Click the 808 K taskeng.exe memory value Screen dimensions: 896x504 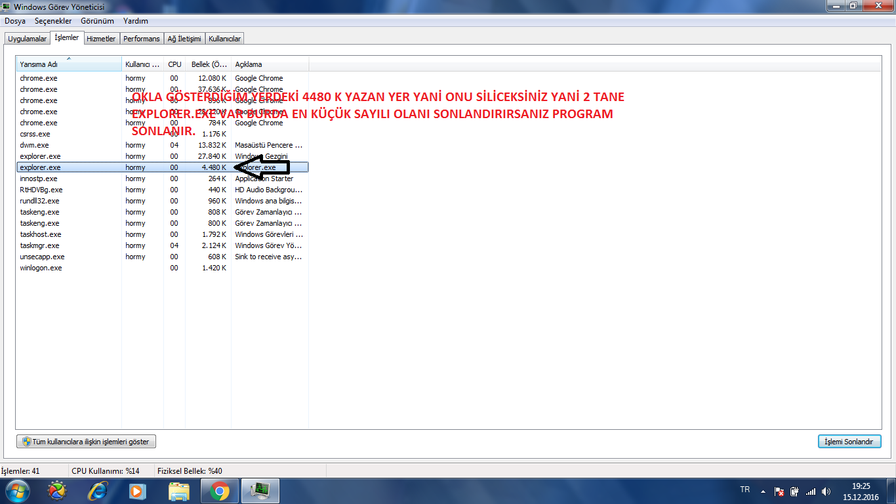point(218,212)
